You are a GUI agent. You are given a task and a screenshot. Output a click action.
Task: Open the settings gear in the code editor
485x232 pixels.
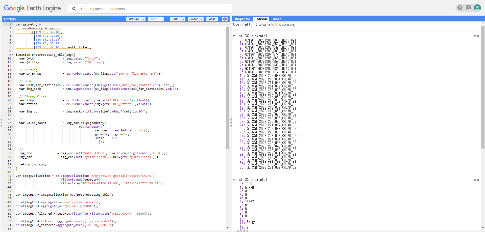(x=225, y=19)
